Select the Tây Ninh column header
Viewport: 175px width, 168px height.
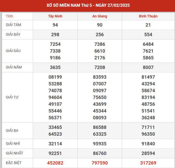point(55,16)
